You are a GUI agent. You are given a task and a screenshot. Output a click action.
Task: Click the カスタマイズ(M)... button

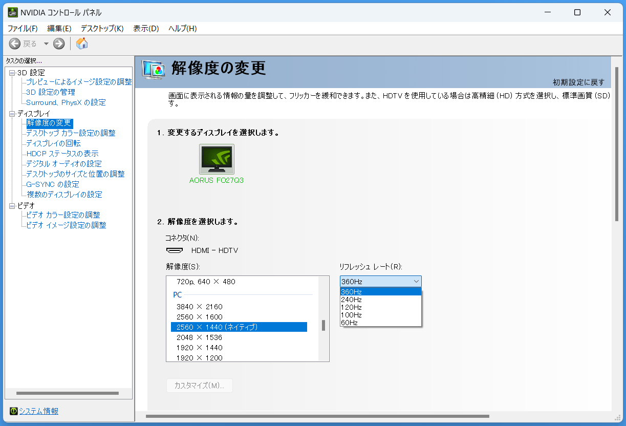click(200, 386)
